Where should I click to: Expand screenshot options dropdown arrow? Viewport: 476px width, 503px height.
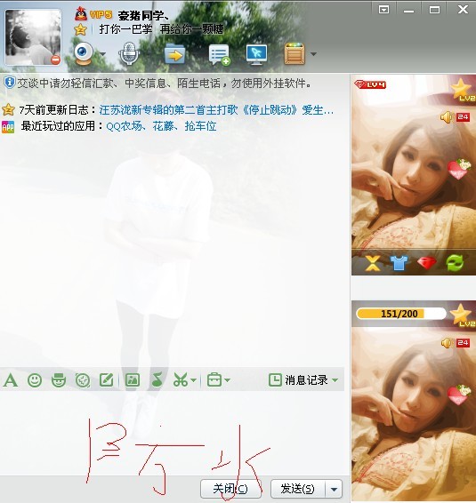click(x=193, y=380)
